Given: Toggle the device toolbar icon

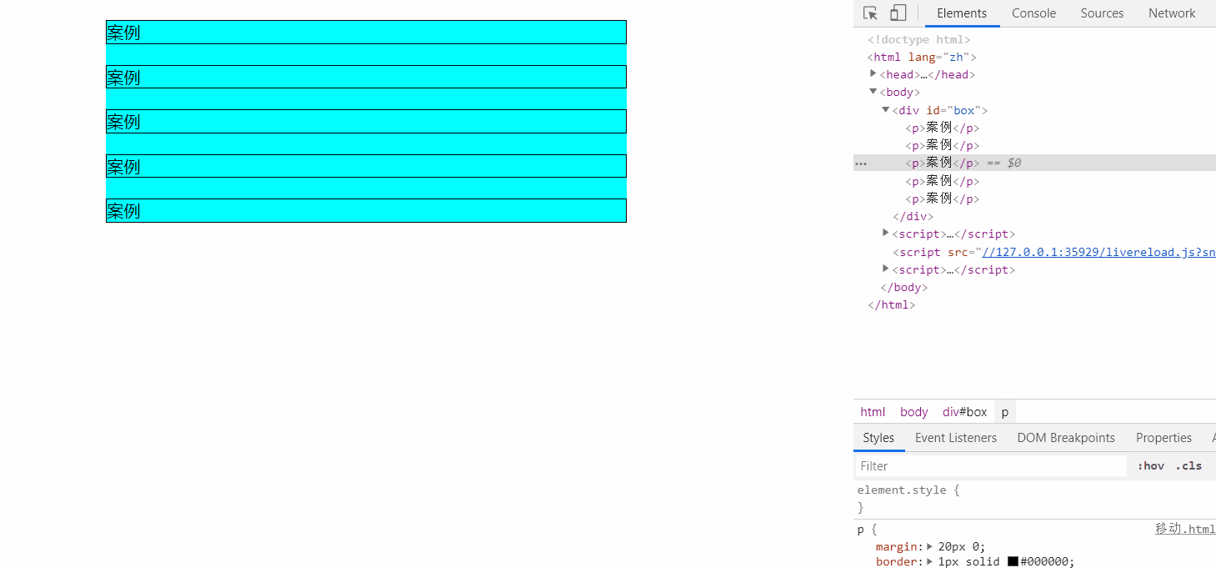Looking at the screenshot, I should click(898, 13).
